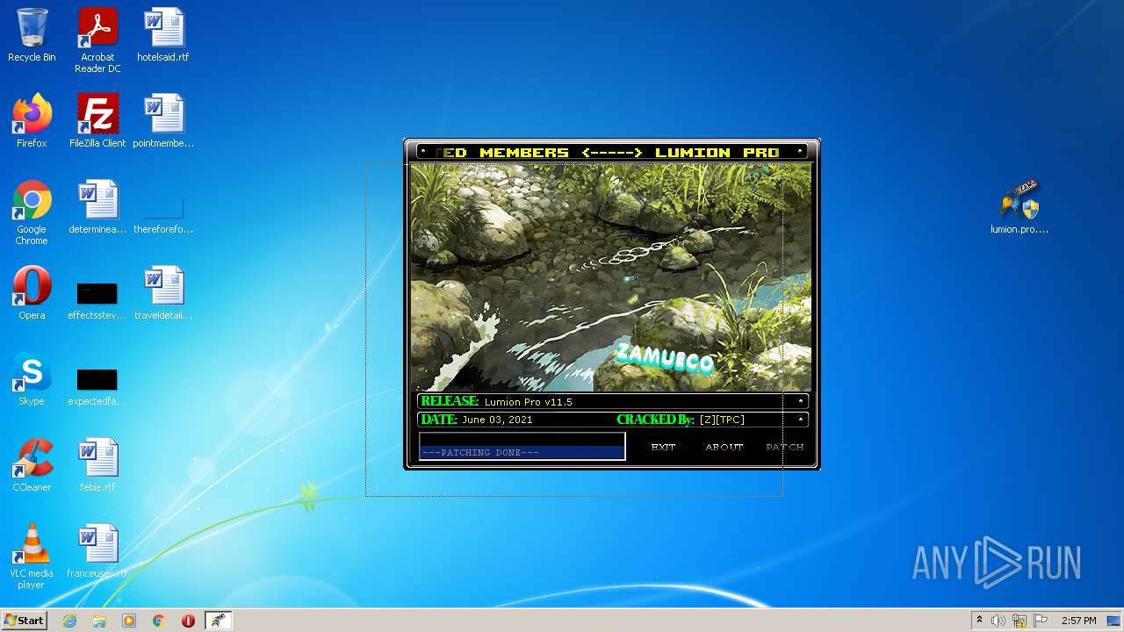Click the Show Desktop button
Image resolution: width=1124 pixels, height=632 pixels.
1114,621
